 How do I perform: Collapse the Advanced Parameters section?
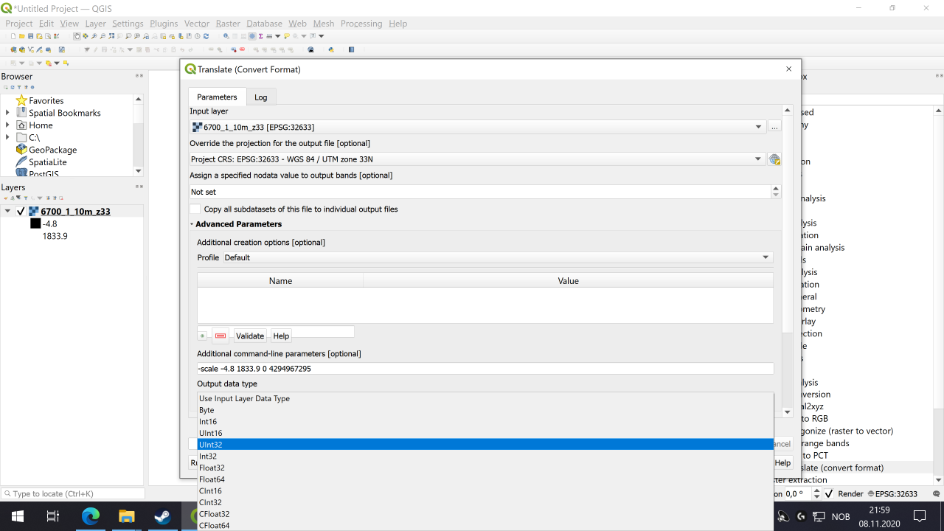tap(192, 224)
